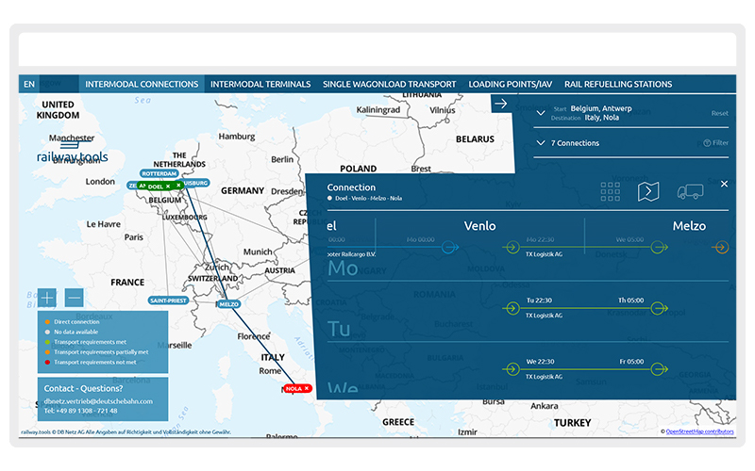Reset the start and destination selection
Image resolution: width=755 pixels, height=471 pixels.
click(719, 113)
